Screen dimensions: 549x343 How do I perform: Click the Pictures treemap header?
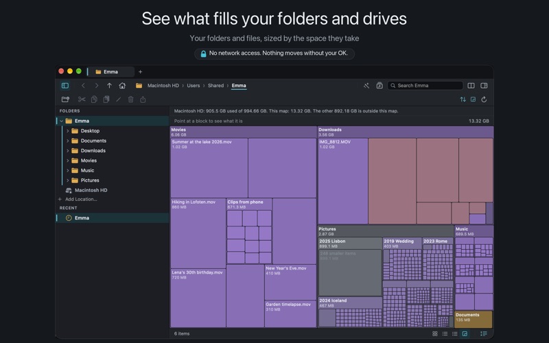[386, 231]
